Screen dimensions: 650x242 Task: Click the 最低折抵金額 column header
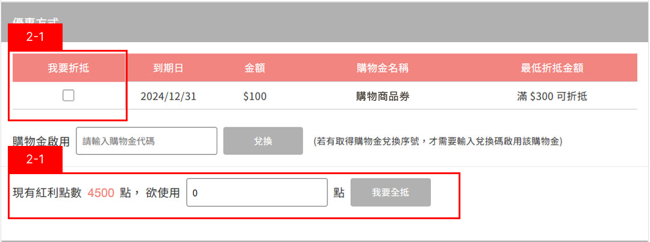point(552,68)
